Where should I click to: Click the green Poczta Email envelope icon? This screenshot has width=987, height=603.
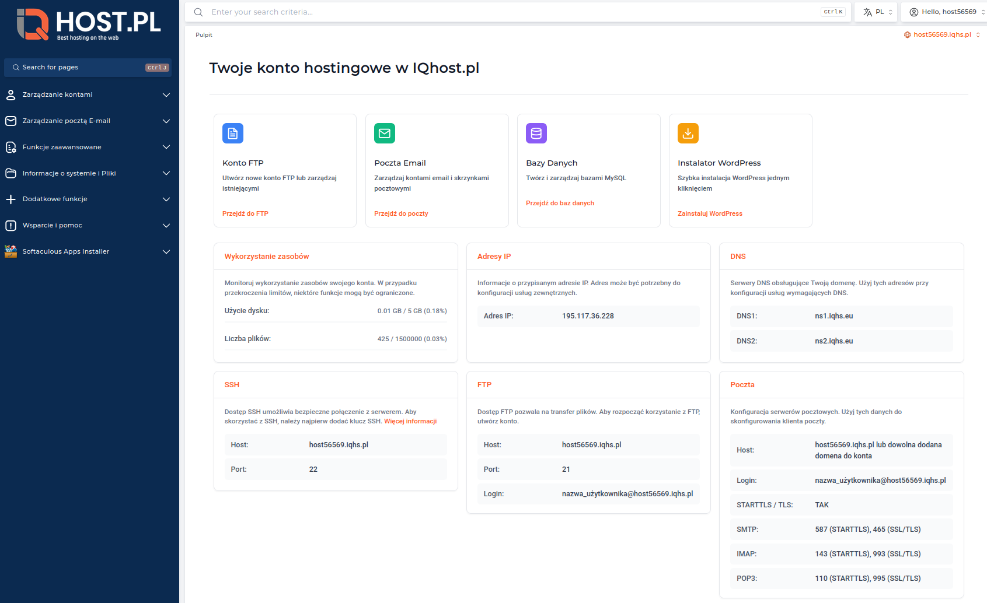[384, 134]
